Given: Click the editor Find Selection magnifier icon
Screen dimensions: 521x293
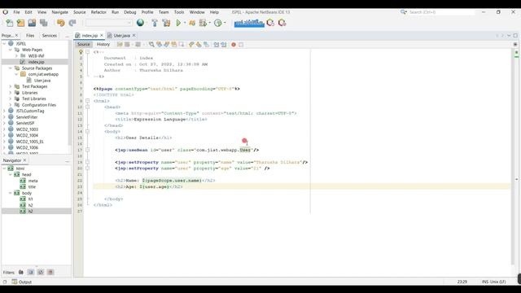Looking at the screenshot, I should pos(151,44).
